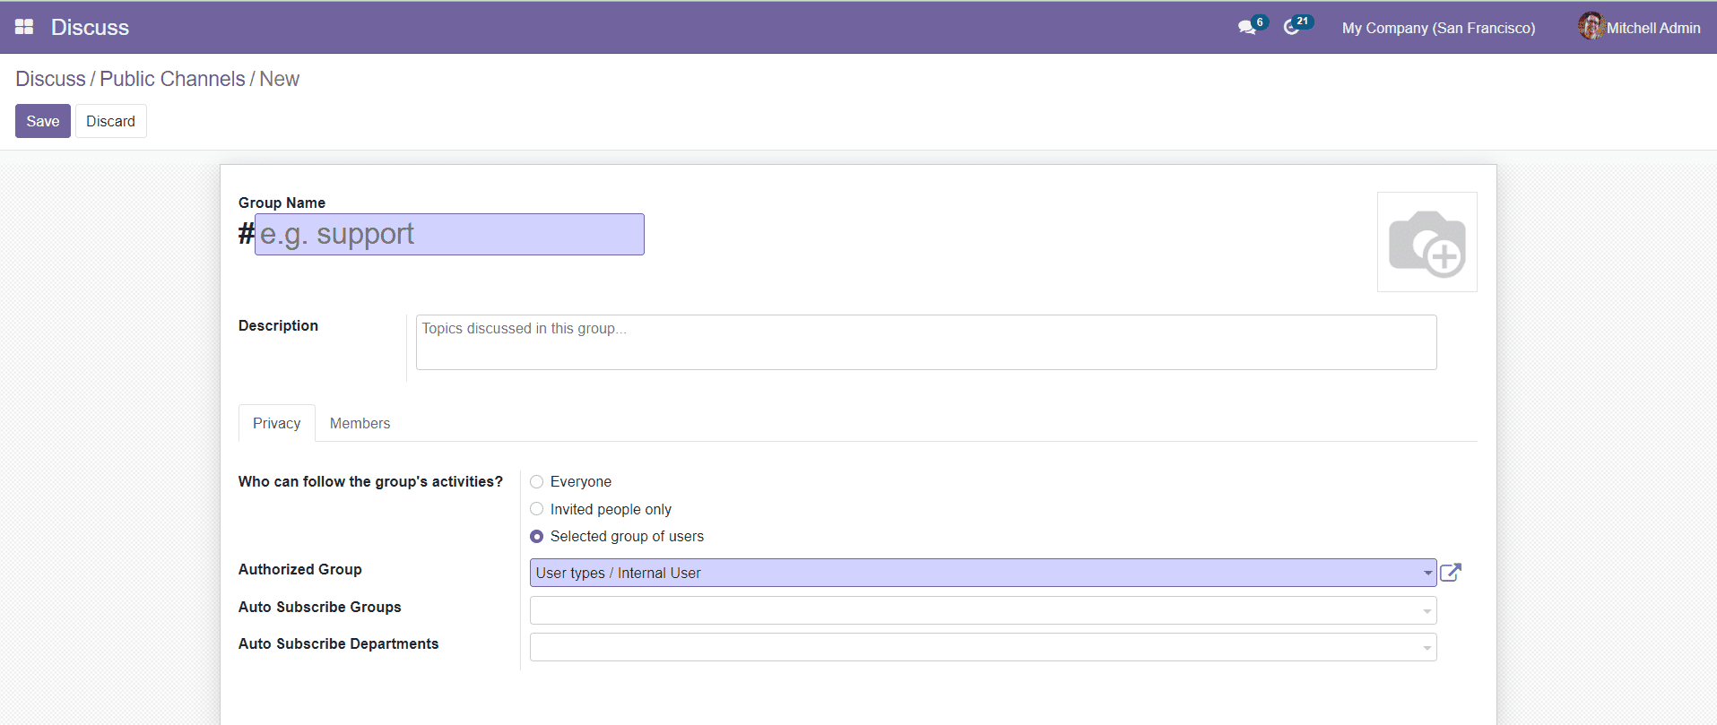Upload a channel image via camera icon
This screenshot has height=725, width=1717.
pos(1426,242)
